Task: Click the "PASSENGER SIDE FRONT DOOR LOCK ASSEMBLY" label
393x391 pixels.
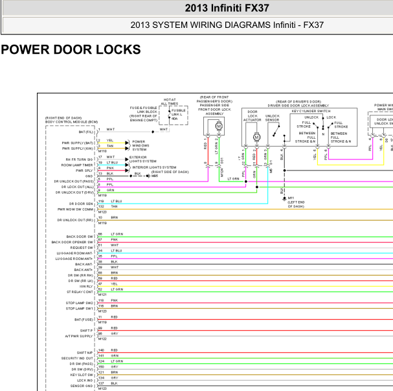Action: coord(214,110)
